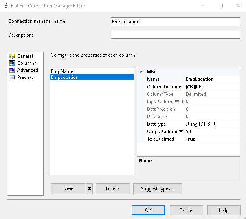246x219 pixels.
Task: Click the Advanced page icon
Action: point(12,70)
